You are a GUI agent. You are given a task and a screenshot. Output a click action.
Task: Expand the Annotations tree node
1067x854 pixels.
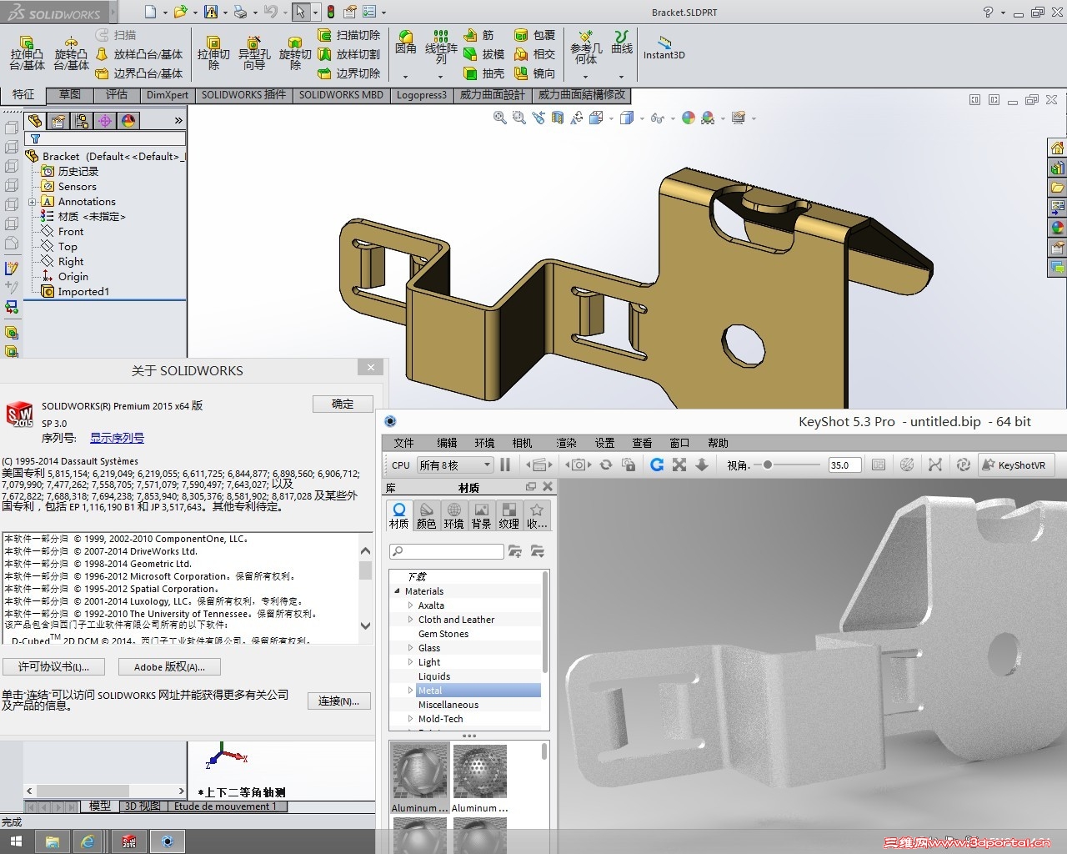pos(32,202)
